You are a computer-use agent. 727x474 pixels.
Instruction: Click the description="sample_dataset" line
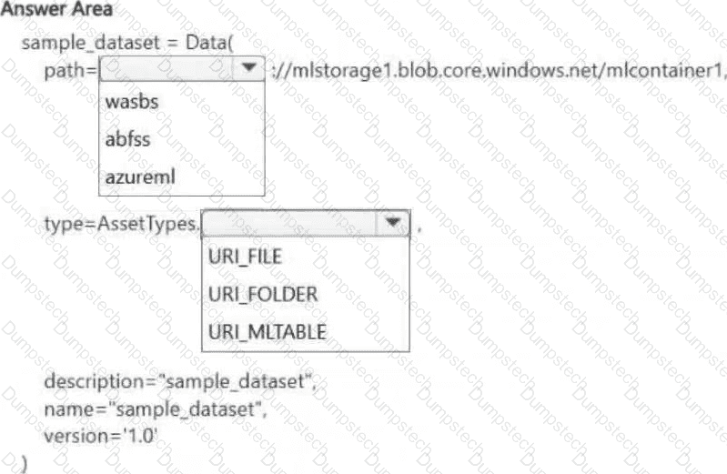[180, 382]
